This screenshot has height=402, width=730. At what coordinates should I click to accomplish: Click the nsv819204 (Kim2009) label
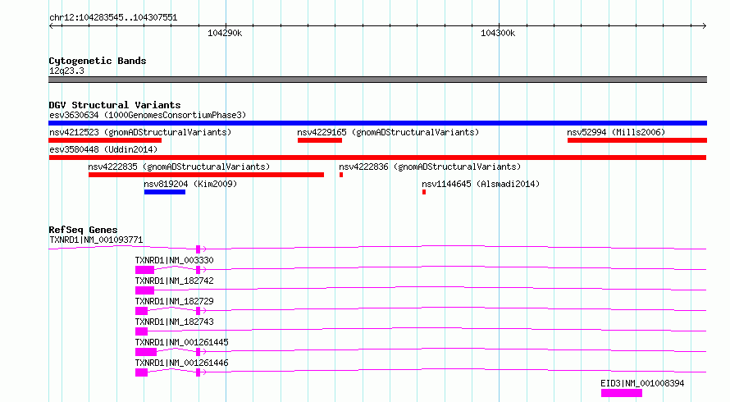point(190,184)
